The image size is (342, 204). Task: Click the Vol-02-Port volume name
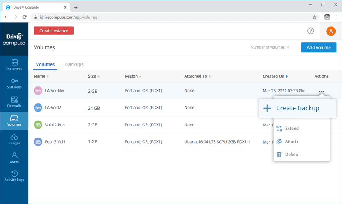click(55, 125)
